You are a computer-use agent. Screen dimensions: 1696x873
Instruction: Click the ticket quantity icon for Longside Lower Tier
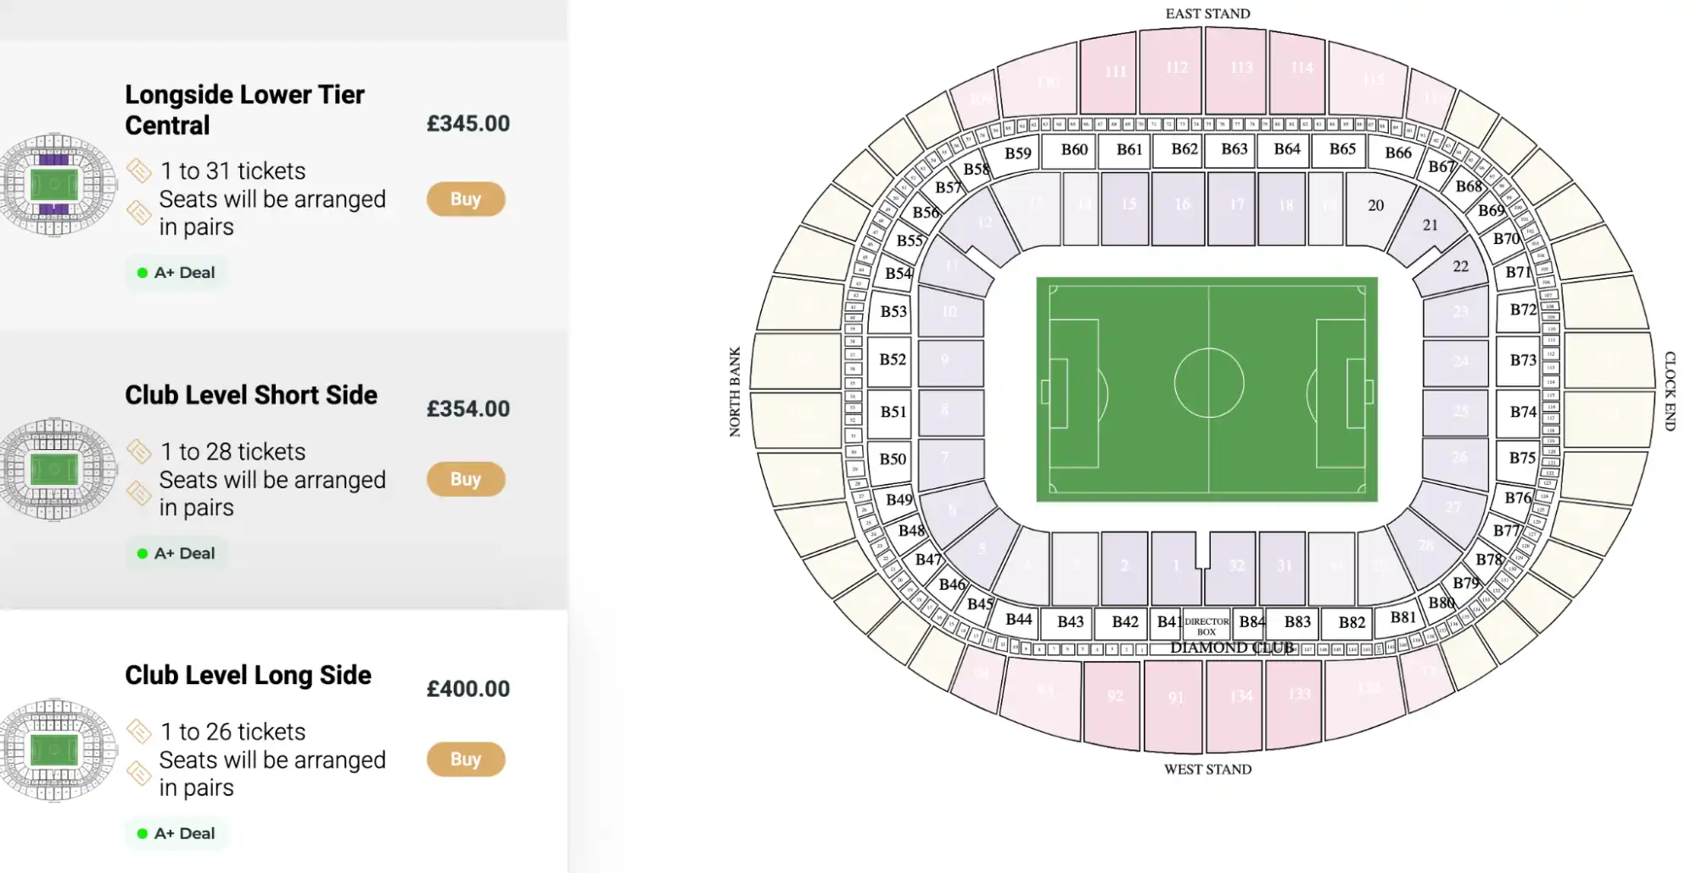click(141, 170)
